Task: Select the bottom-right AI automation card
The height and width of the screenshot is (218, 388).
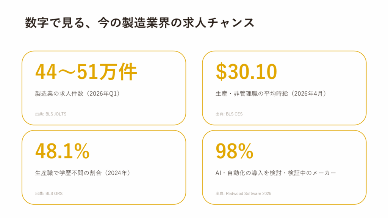Action: pos(284,167)
